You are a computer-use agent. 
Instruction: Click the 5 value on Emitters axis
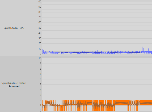coord(40,84)
